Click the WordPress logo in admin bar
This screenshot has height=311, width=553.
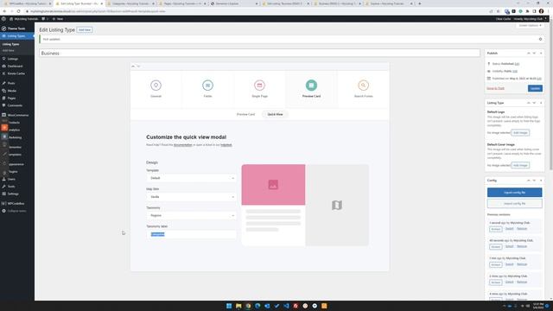3,19
